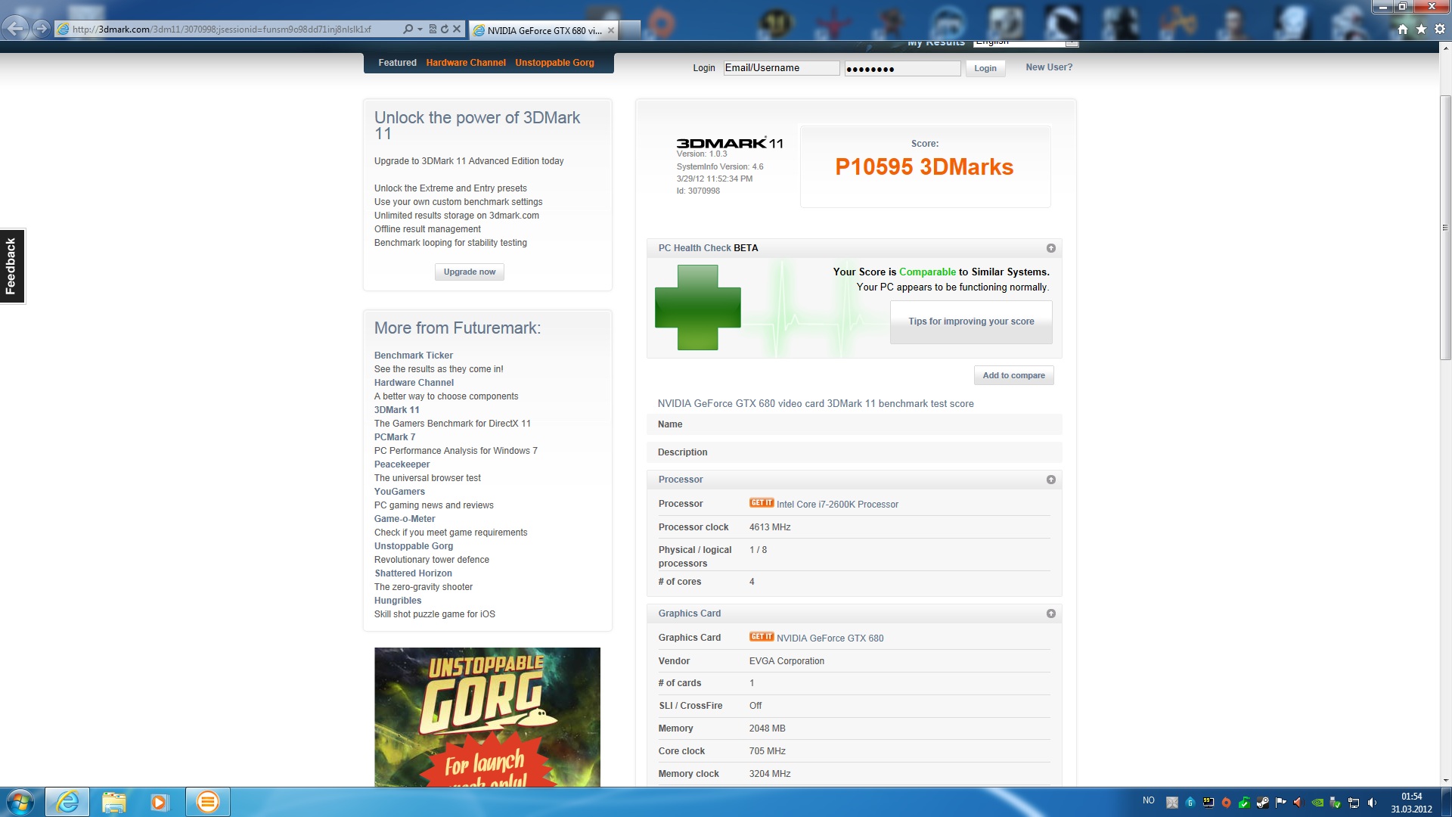
Task: Click the password input field
Action: [x=902, y=68]
